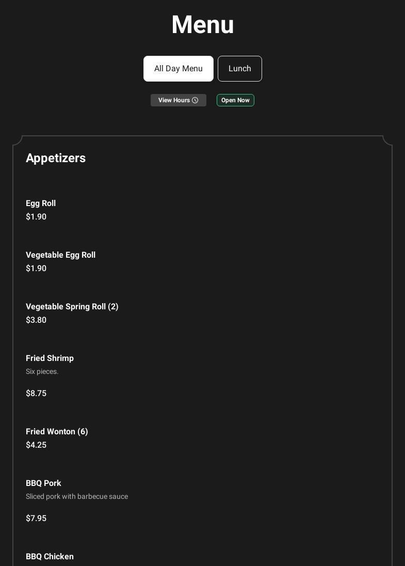Choose the Egg Roll item
Image resolution: width=405 pixels, height=566 pixels.
41,203
